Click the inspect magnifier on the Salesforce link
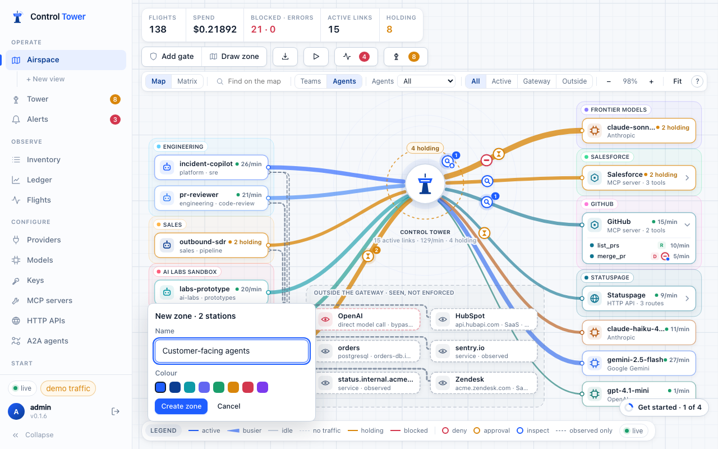This screenshot has height=449, width=718. coord(487,181)
